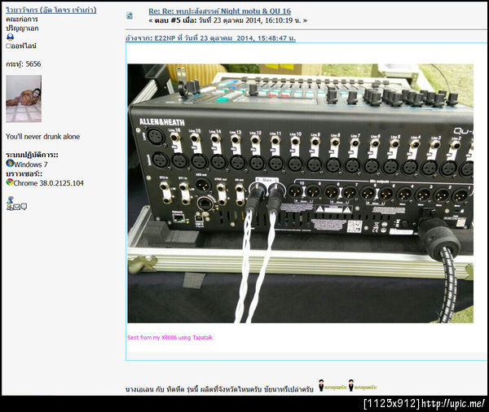
Task: Send a private message via speech bubble icon
Action: (24, 207)
